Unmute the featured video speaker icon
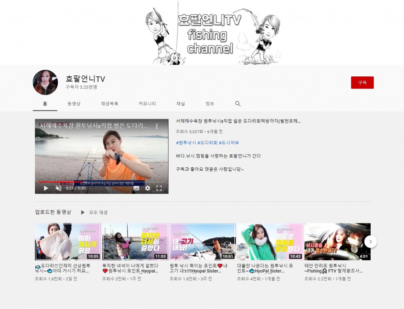 pos(58,188)
